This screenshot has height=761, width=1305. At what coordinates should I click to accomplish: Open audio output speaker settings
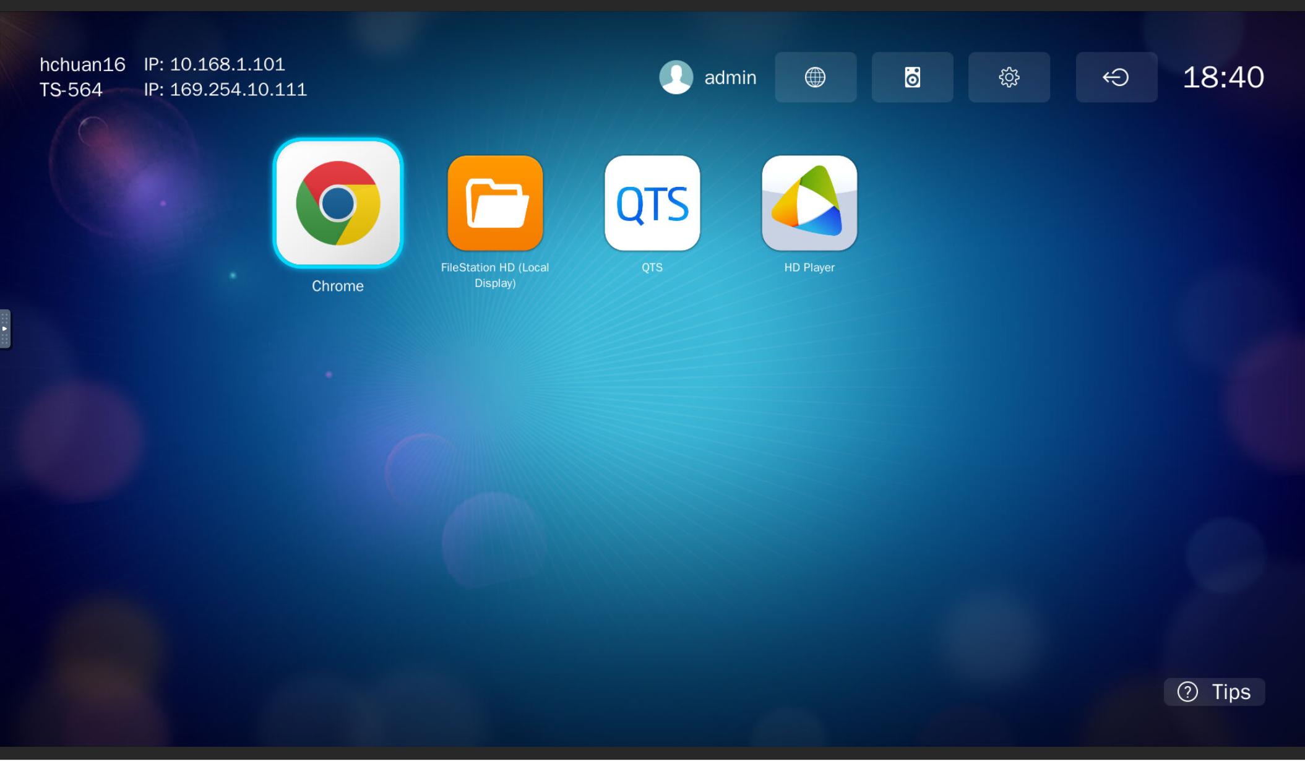pyautogui.click(x=912, y=77)
